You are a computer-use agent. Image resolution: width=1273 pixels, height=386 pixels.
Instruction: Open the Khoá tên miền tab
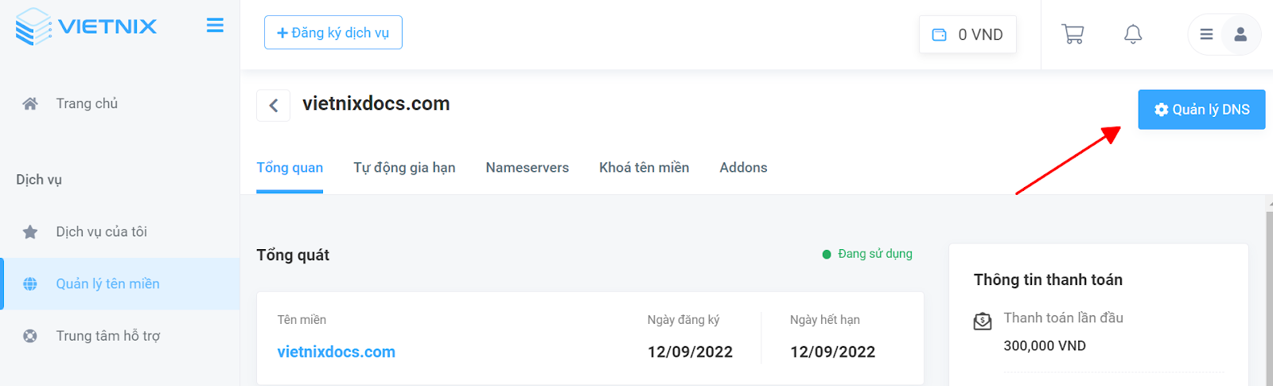tap(644, 167)
